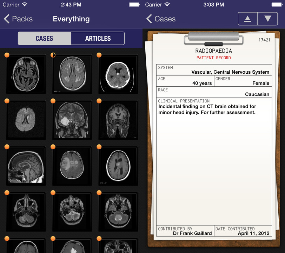Tap case number 17421
285x253 pixels.
pyautogui.click(x=264, y=40)
